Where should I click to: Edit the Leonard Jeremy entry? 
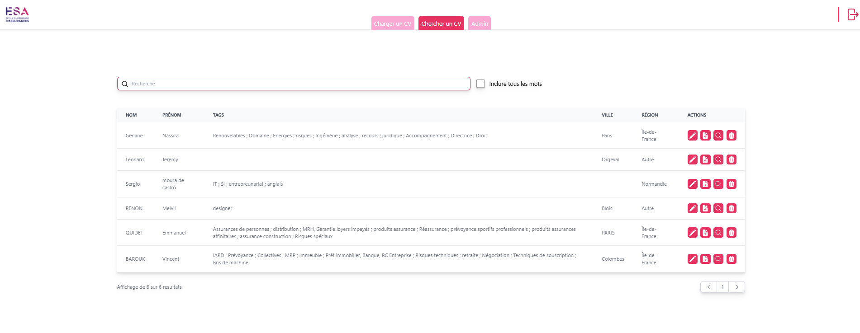click(692, 159)
